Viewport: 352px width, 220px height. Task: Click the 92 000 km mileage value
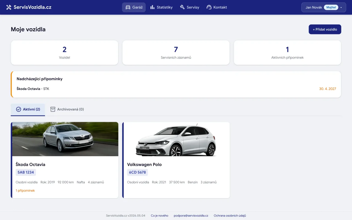pyautogui.click(x=66, y=182)
